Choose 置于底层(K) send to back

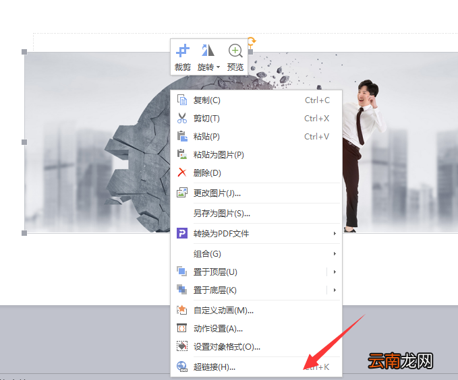tap(256, 290)
